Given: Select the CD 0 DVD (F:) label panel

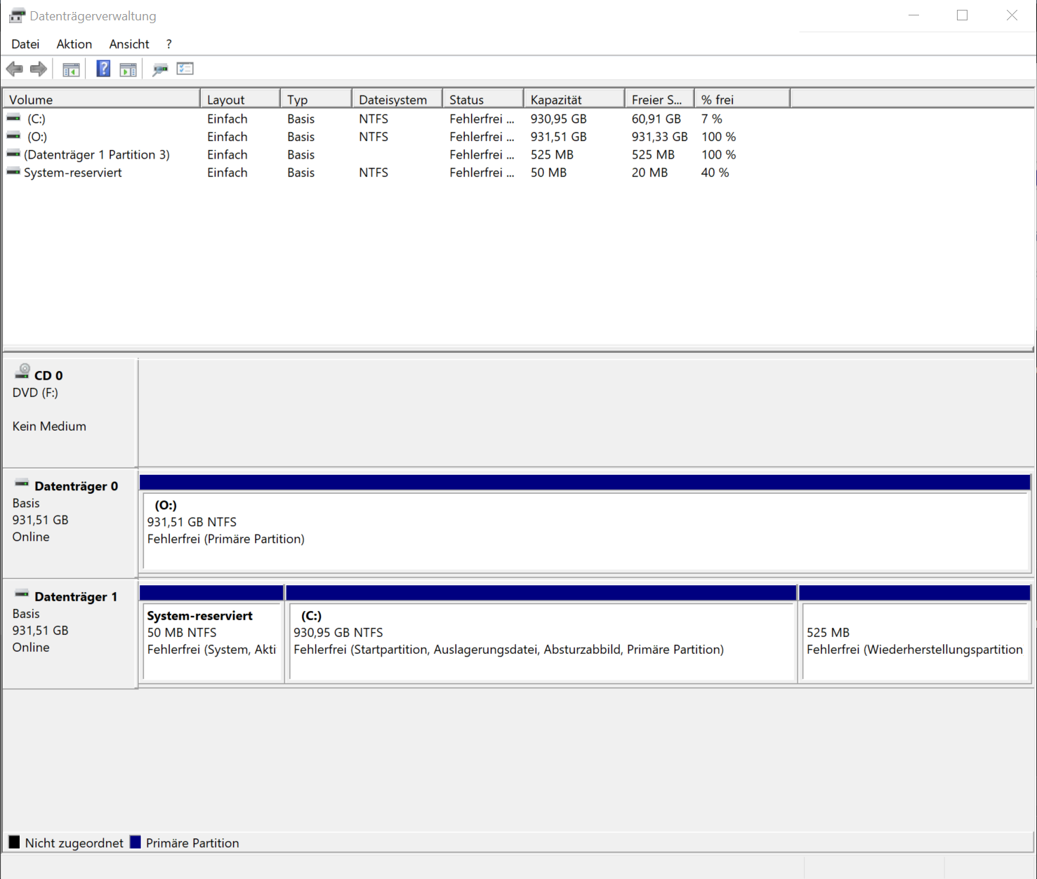Looking at the screenshot, I should [x=70, y=412].
